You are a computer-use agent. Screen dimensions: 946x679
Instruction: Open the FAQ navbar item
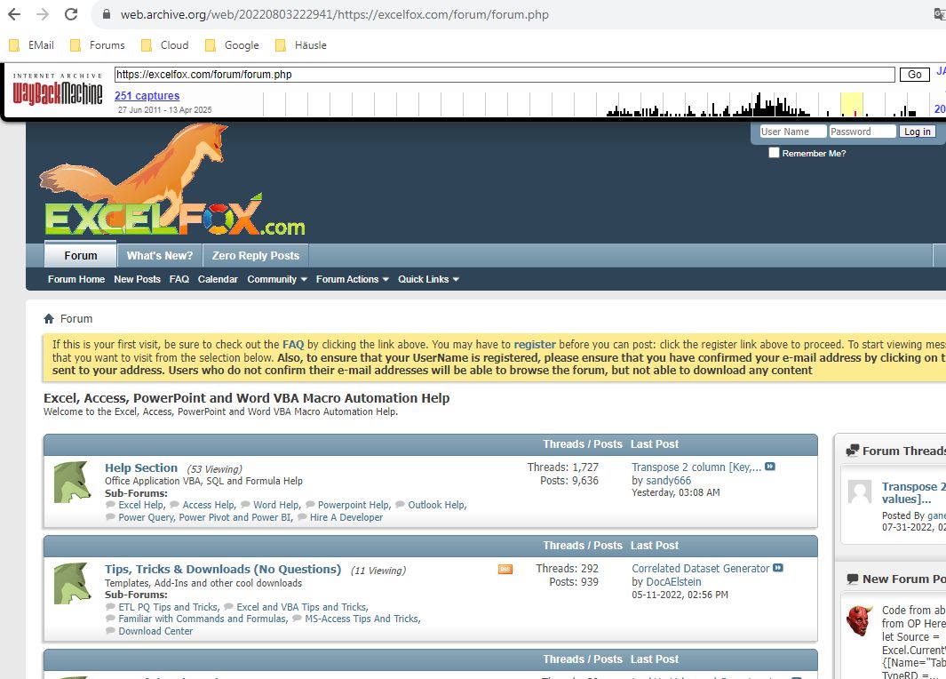[x=179, y=279]
